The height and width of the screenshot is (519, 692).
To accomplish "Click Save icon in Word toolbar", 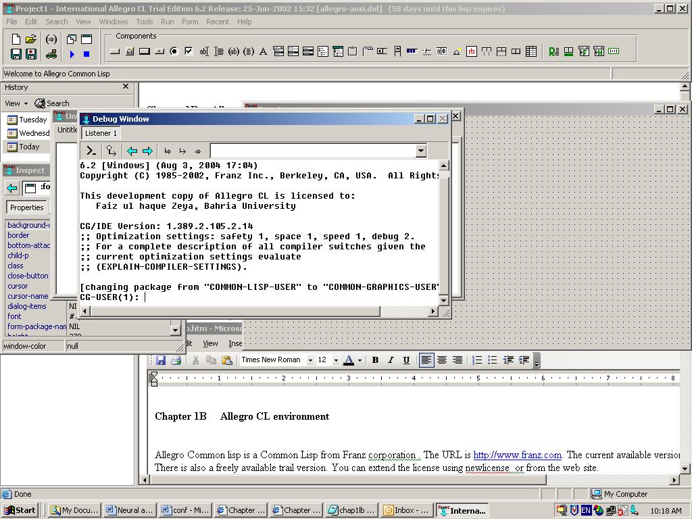I will (160, 360).
